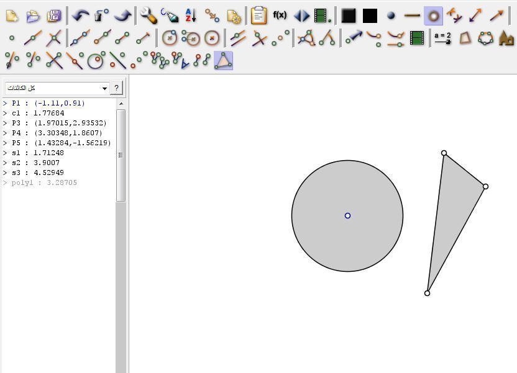Toggle the highlighted triangle macro icon

(224, 61)
